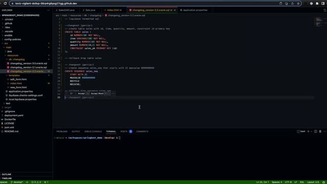Open the Debug Console tab

(x=93, y=131)
